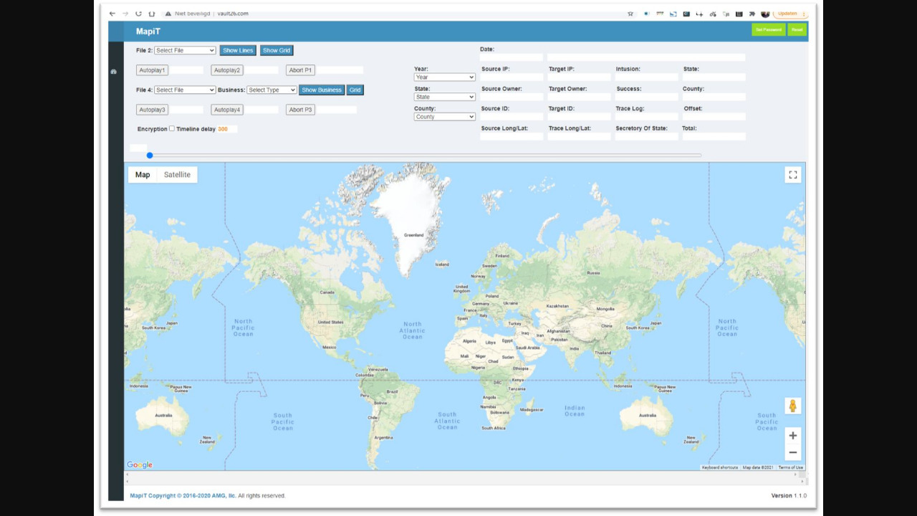
Task: Enable the Encryption checkbox
Action: point(172,129)
